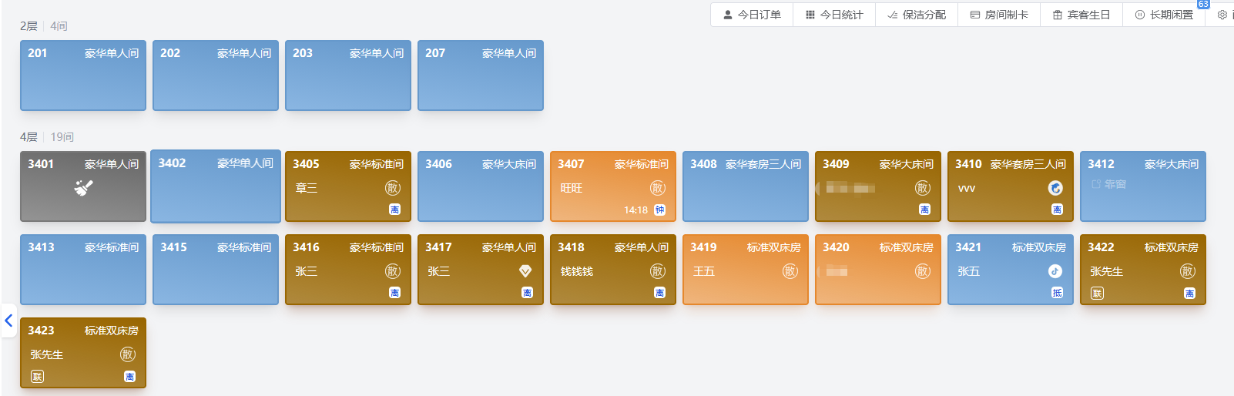
Task: Select room card 201
Action: [x=83, y=76]
